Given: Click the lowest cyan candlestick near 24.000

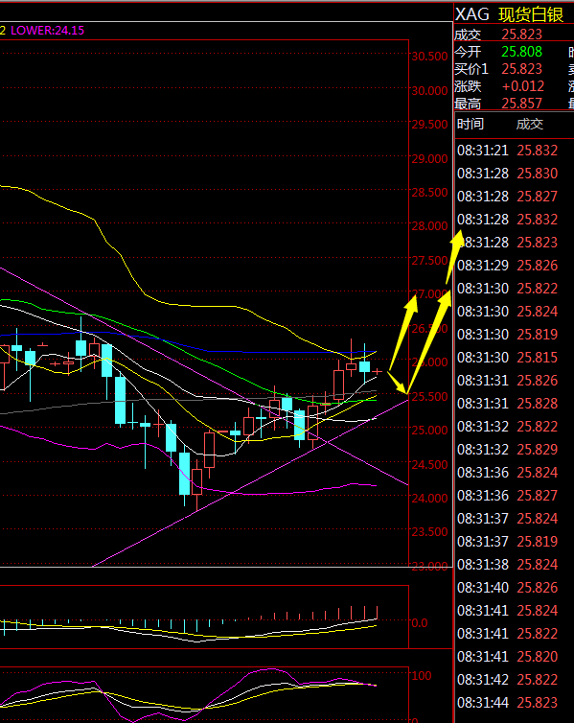Looking at the screenshot, I should click(x=184, y=474).
